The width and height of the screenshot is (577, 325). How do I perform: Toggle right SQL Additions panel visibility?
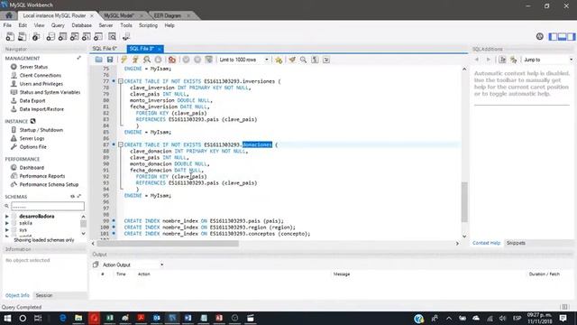click(x=571, y=36)
